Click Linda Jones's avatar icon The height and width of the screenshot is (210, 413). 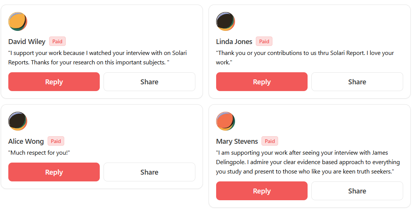pyautogui.click(x=226, y=21)
